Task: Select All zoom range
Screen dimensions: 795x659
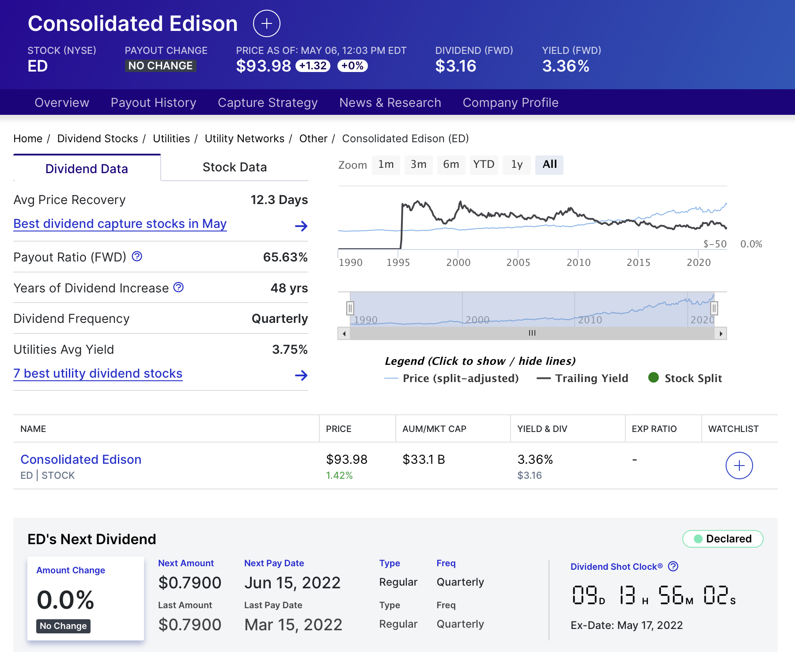Action: (549, 165)
